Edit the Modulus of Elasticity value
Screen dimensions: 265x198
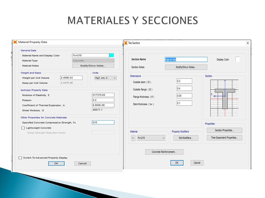tap(103, 95)
